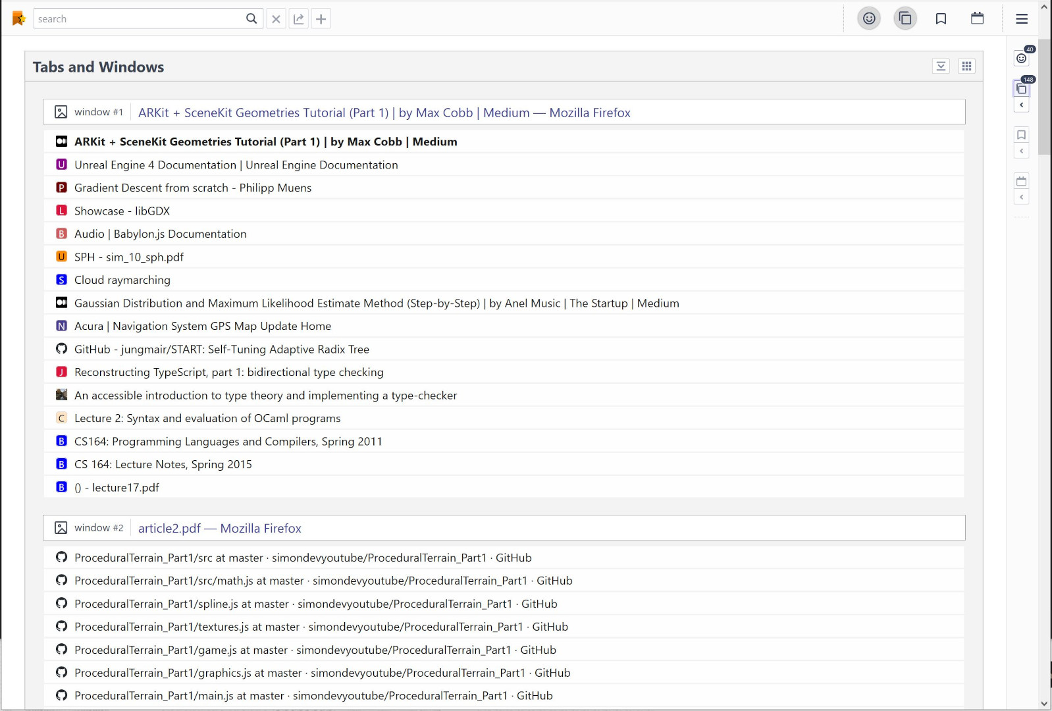Open Gradient Descent from scratch tab

pos(504,188)
